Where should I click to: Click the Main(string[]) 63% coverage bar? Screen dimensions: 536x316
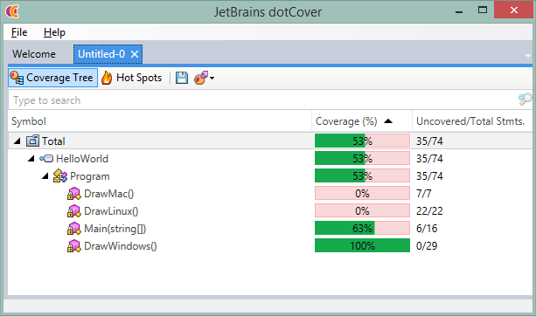362,229
